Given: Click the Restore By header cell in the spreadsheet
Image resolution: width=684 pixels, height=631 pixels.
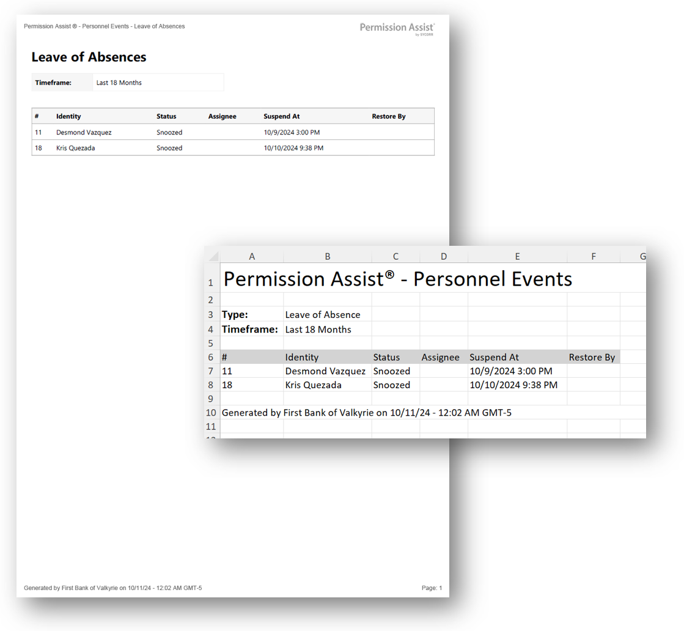Looking at the screenshot, I should pyautogui.click(x=592, y=357).
